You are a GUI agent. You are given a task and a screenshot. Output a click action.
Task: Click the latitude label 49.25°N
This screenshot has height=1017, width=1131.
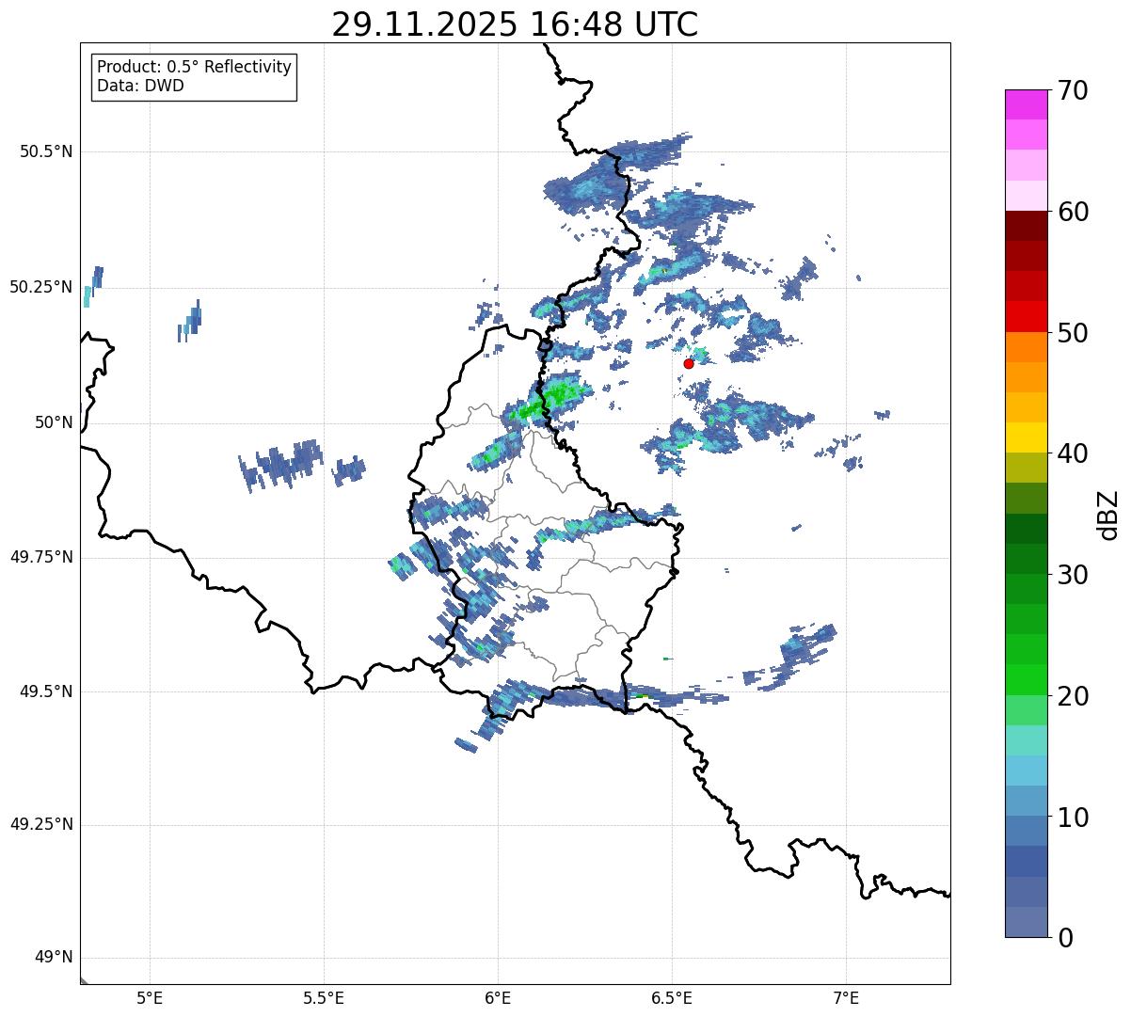[x=41, y=825]
